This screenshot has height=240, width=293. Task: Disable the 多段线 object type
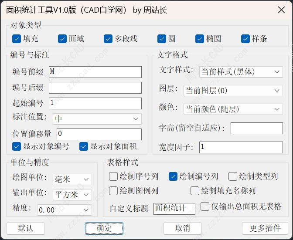click(108, 39)
